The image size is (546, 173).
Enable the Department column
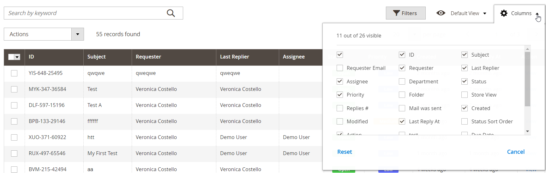click(x=402, y=81)
